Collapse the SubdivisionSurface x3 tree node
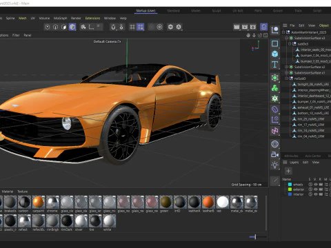 [x=286, y=38]
